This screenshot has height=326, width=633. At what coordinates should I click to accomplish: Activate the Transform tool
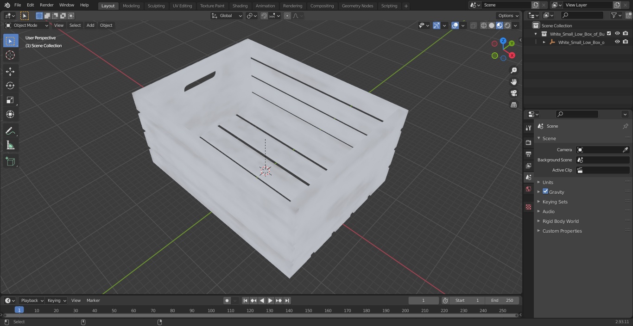click(x=10, y=114)
